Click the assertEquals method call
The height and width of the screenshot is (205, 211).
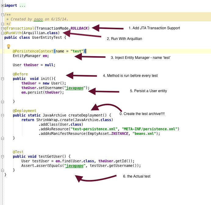pos(49,166)
